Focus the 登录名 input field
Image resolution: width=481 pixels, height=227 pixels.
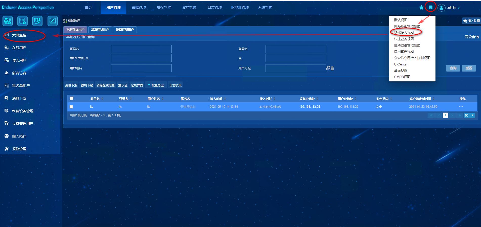coord(296,49)
